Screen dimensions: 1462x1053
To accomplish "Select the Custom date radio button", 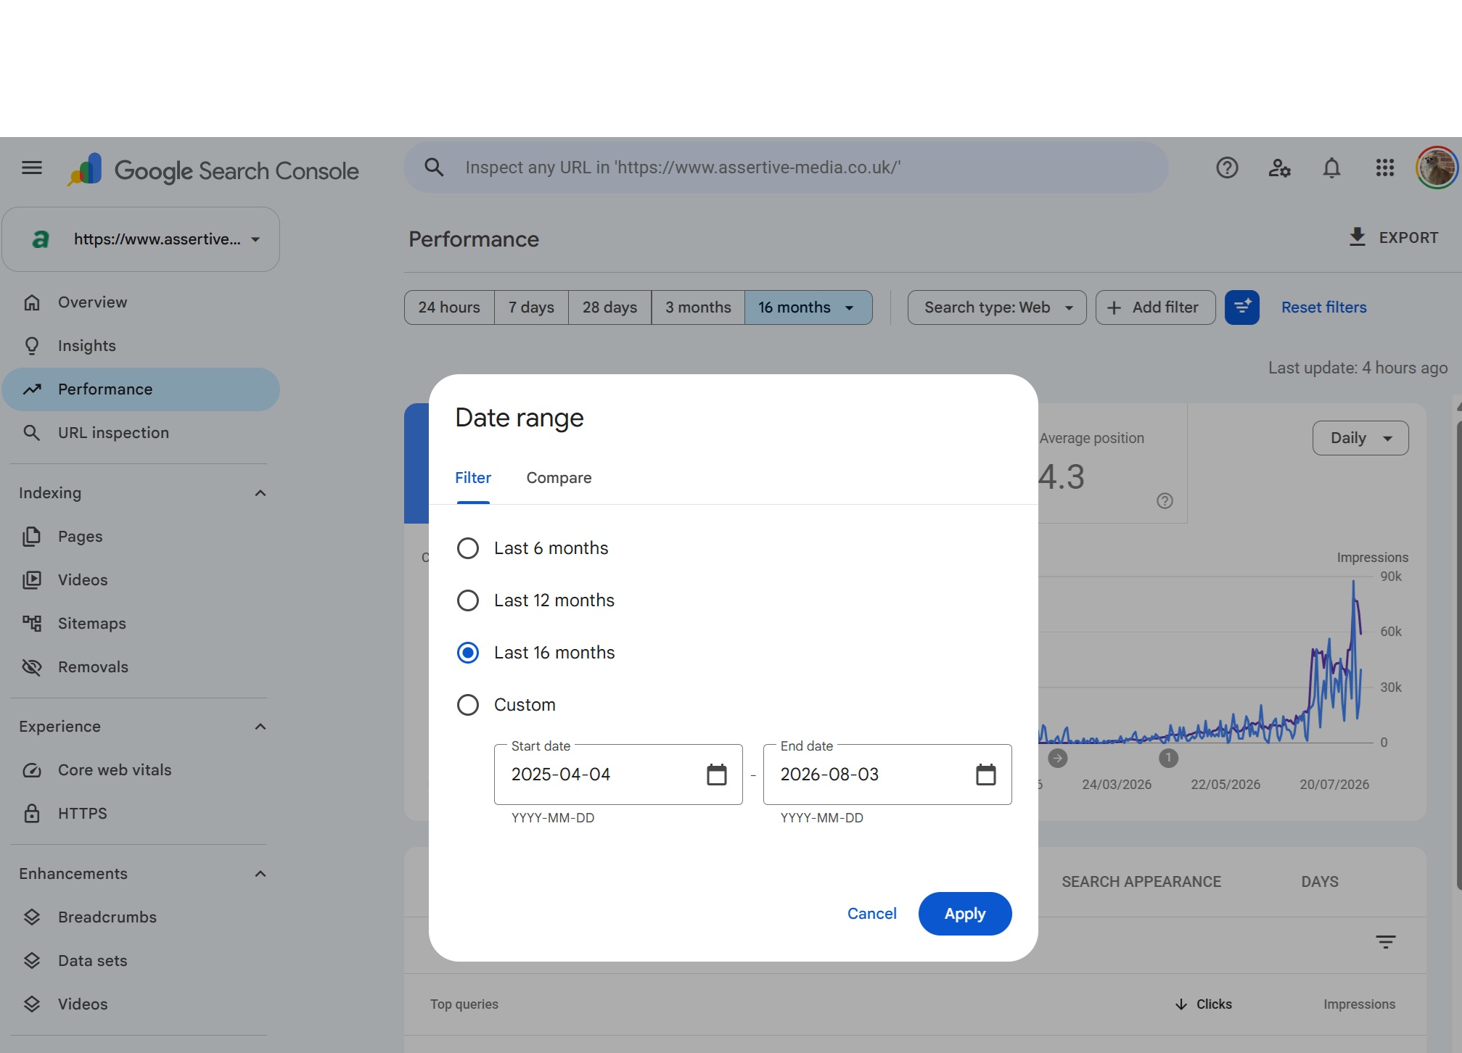I will click(468, 705).
